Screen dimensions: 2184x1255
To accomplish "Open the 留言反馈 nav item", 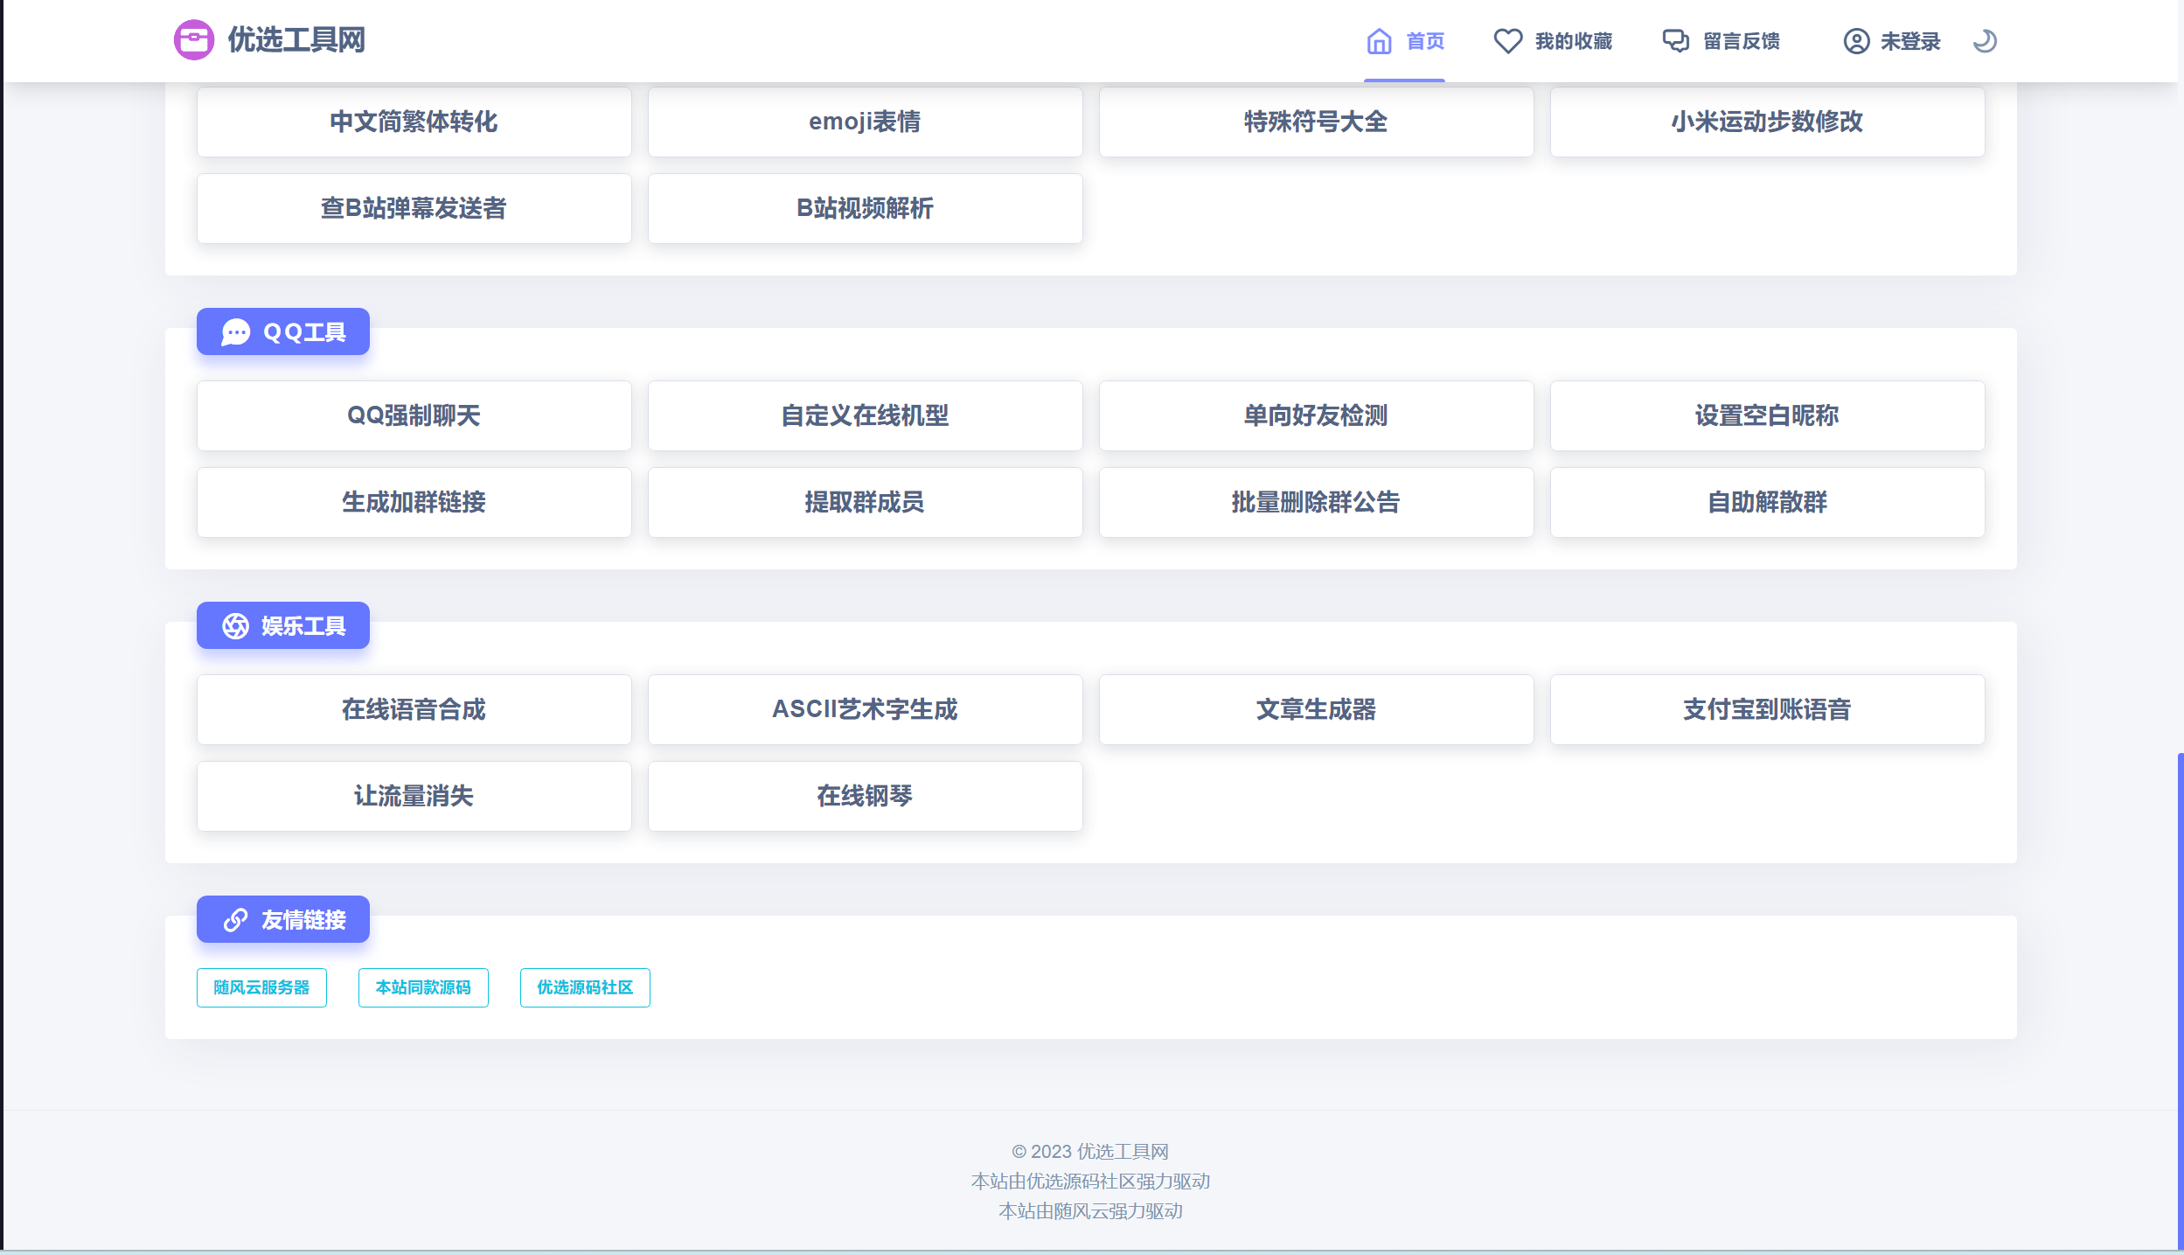I will (x=1741, y=41).
